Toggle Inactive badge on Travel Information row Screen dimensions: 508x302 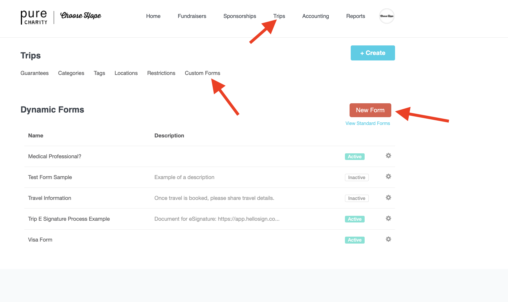(x=357, y=198)
